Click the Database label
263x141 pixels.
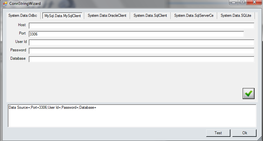pyautogui.click(x=18, y=58)
